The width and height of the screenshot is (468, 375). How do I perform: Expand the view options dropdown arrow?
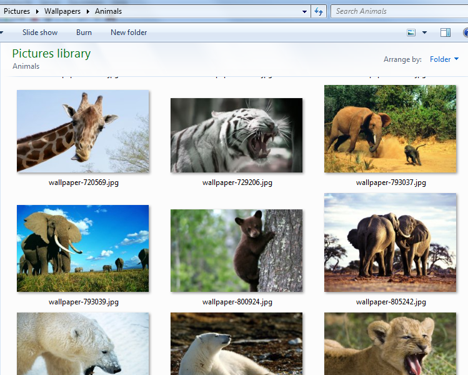pyautogui.click(x=424, y=32)
